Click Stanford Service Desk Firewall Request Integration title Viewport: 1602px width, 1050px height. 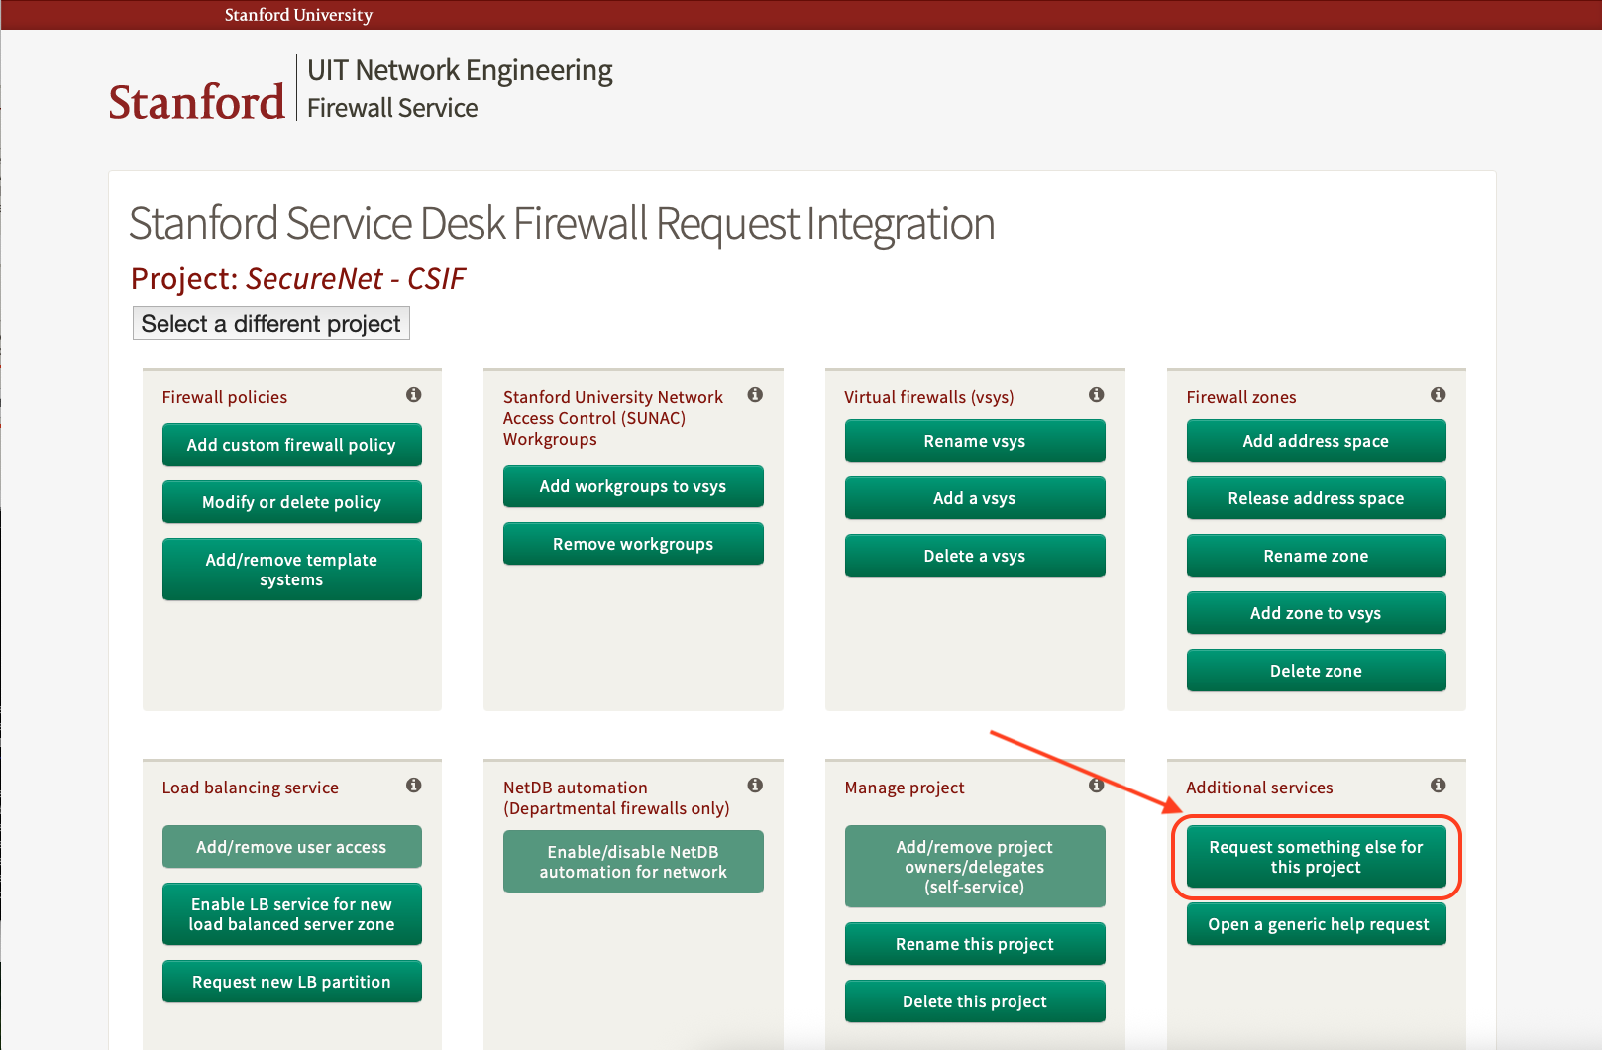point(562,223)
